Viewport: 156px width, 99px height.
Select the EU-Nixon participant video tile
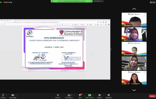134,49
